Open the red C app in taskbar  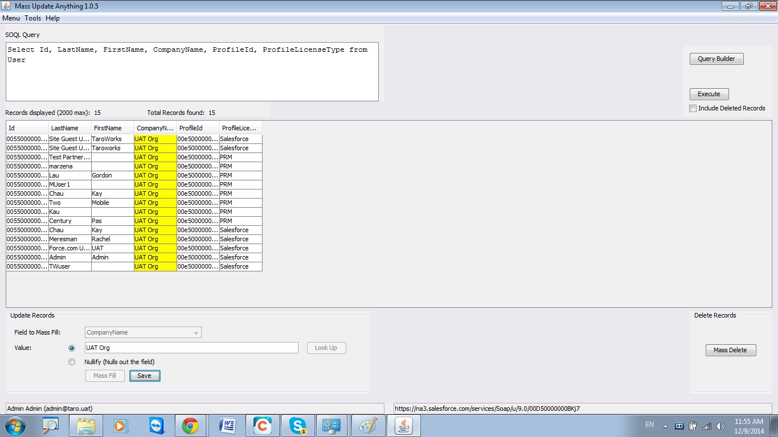coord(263,426)
